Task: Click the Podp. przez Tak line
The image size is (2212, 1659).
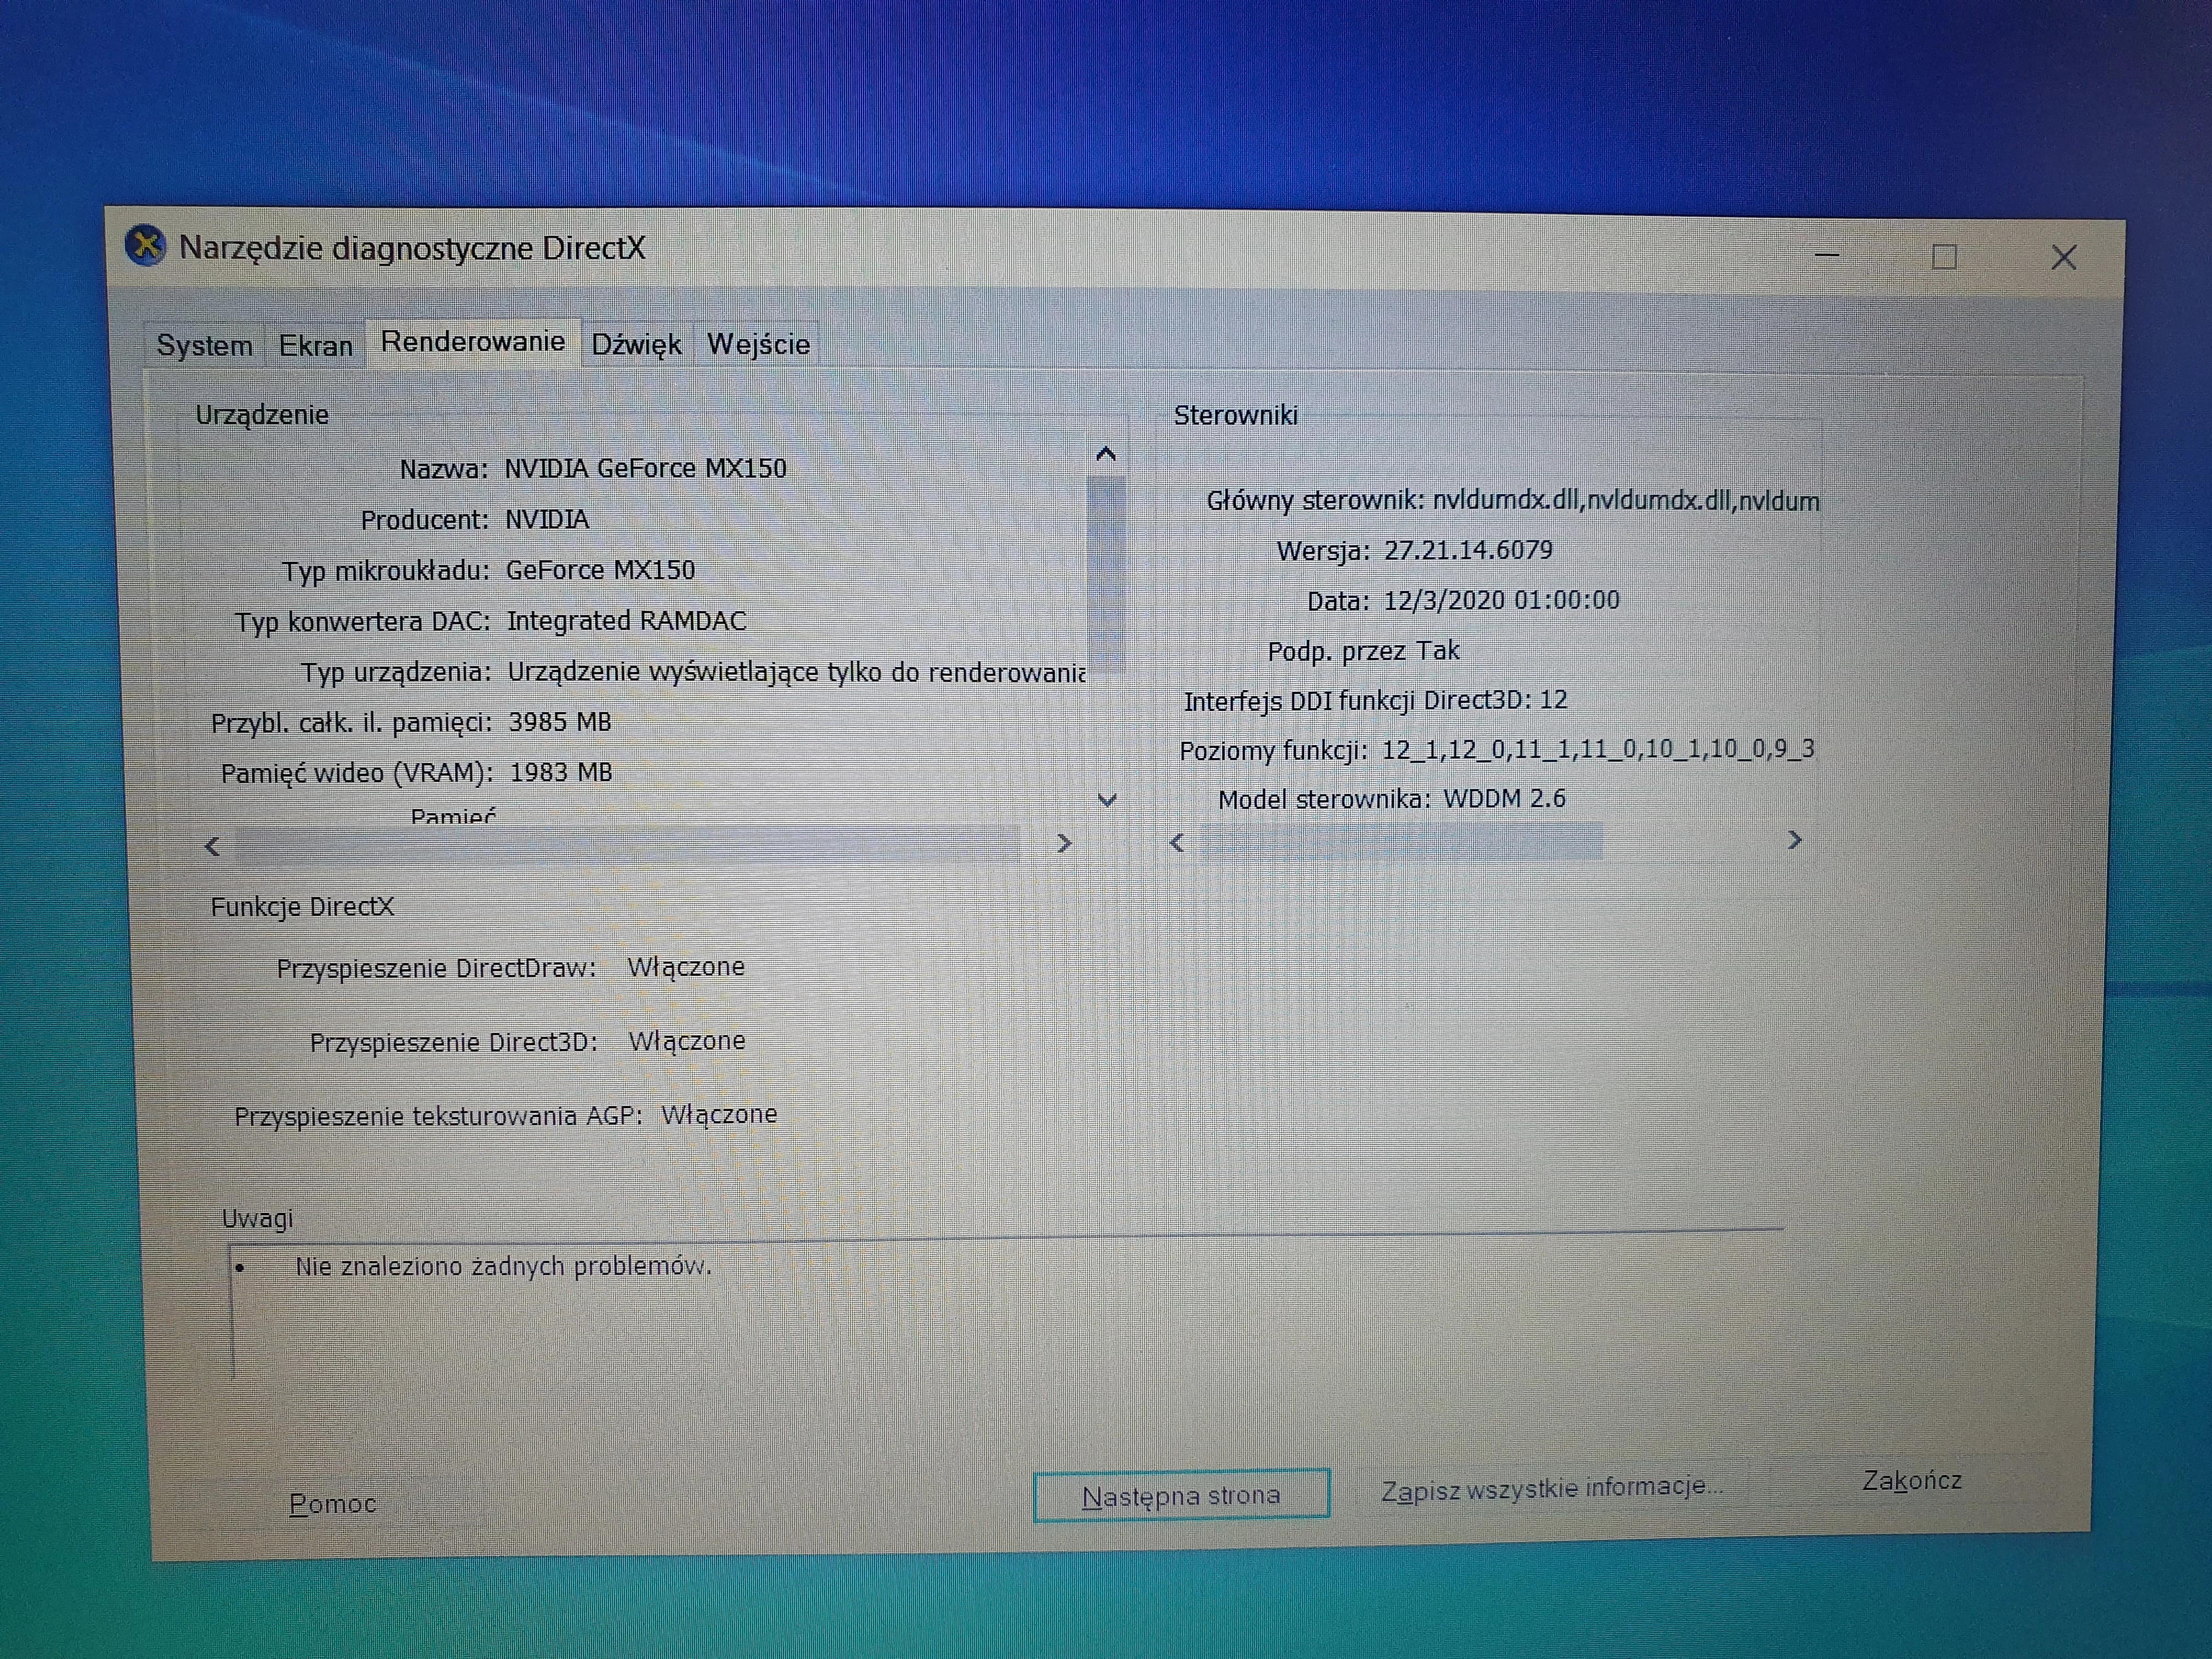Action: [1363, 651]
